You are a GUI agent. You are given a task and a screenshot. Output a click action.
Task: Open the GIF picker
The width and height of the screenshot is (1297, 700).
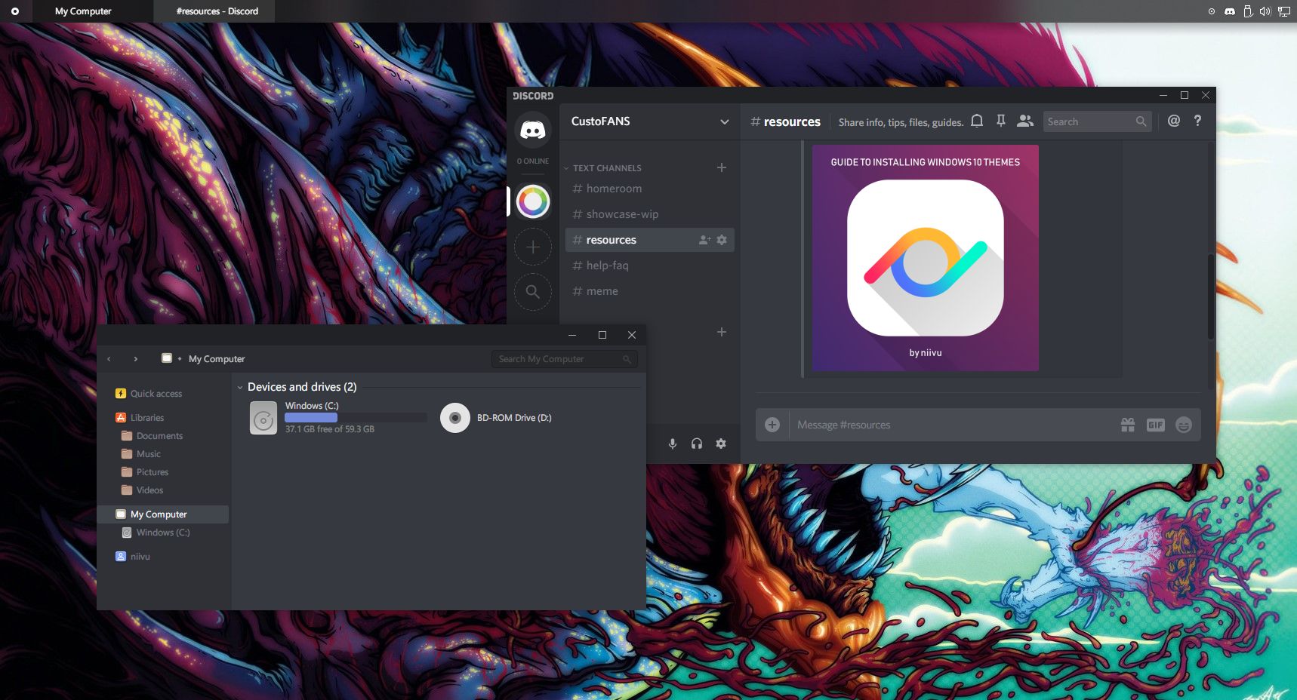coord(1156,425)
